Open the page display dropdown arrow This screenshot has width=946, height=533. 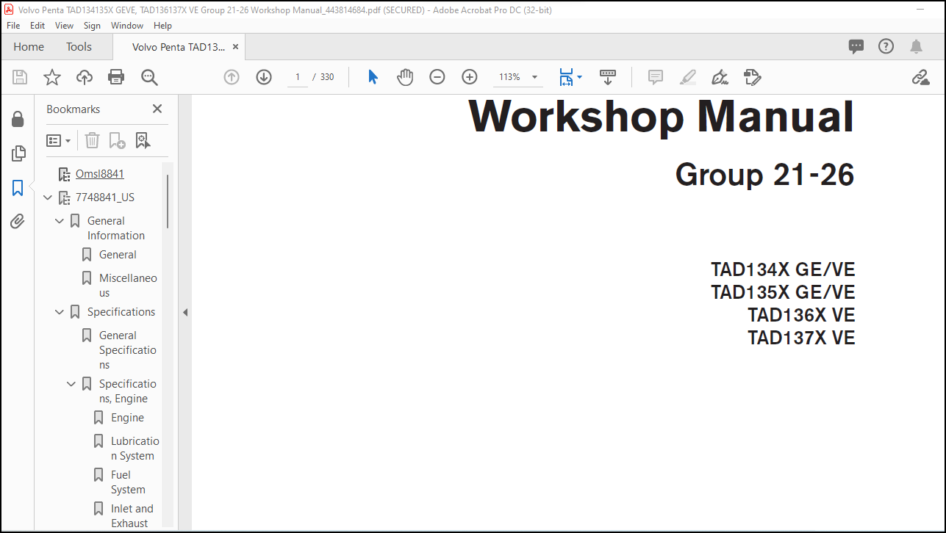[x=579, y=77]
